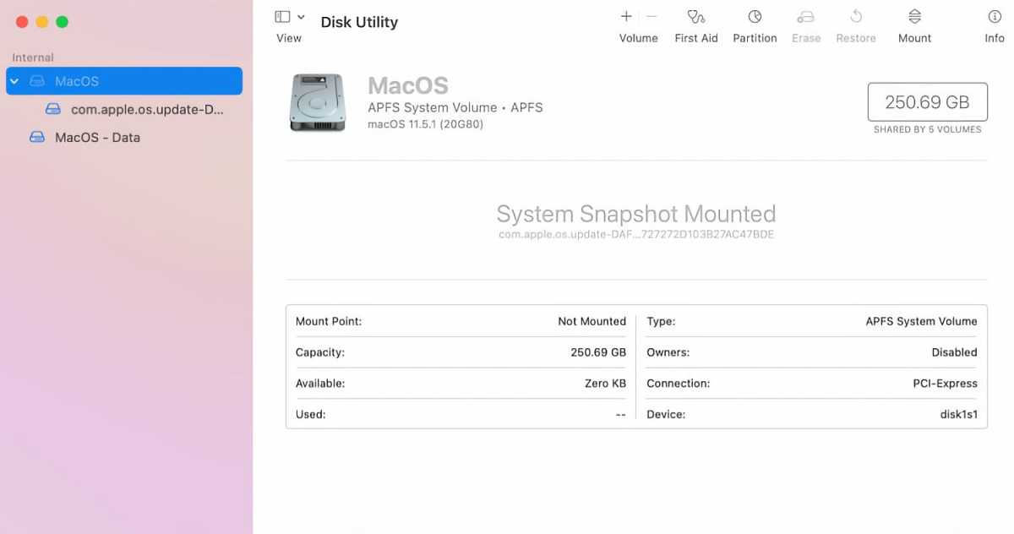Click the remove volume minus icon
Image resolution: width=1014 pixels, height=534 pixels.
[x=651, y=16]
